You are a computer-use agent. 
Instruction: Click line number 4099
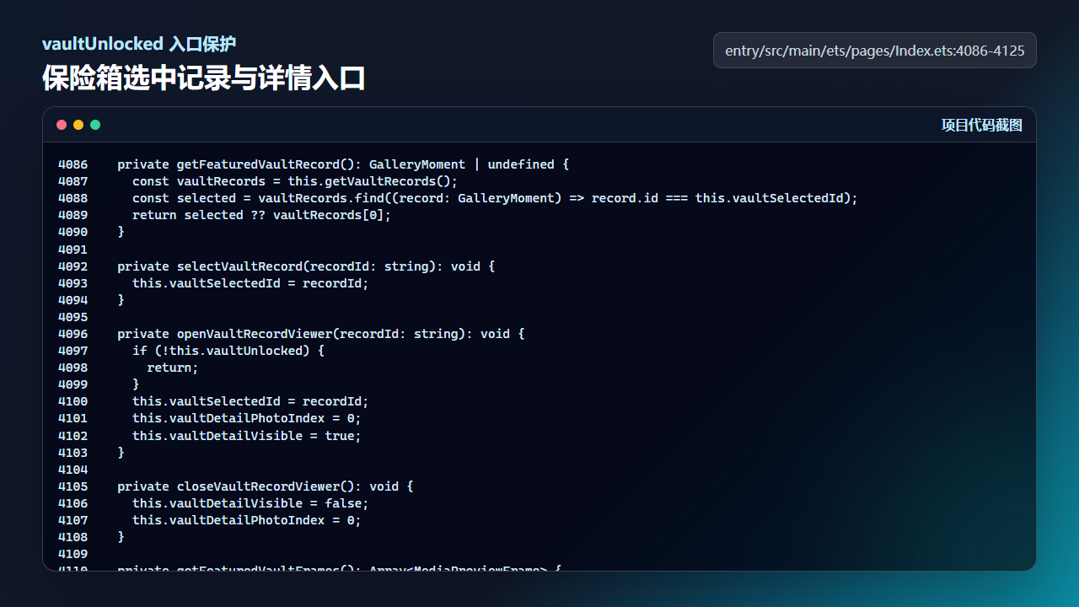(72, 384)
